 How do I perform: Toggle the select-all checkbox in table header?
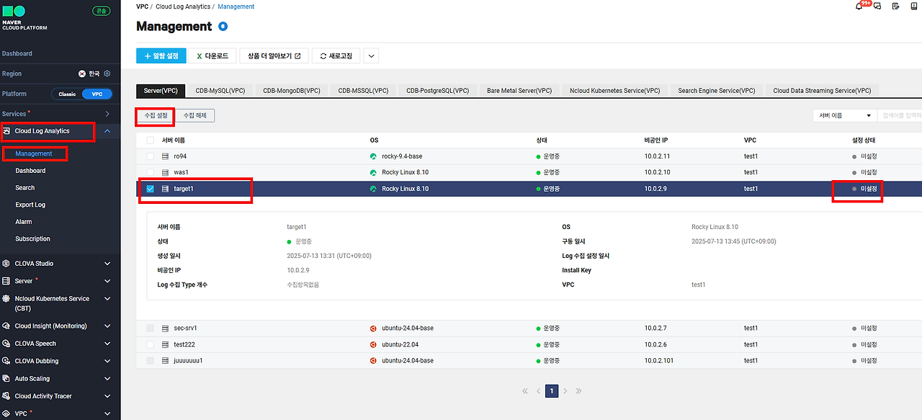[151, 140]
